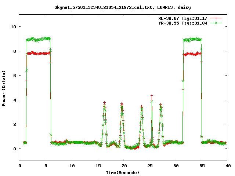This screenshot has width=235, height=176.
Task: Click the plot title Skynet_57563_3C348_21854_21972_cal.txt
Action: (104, 7)
